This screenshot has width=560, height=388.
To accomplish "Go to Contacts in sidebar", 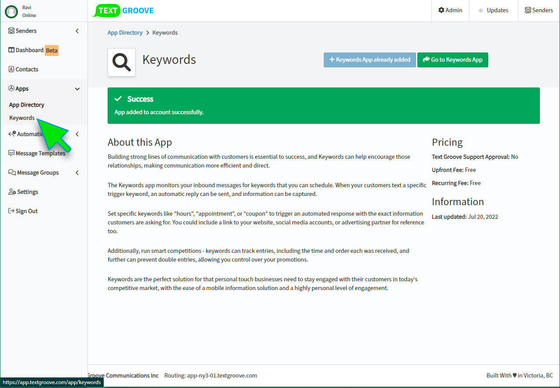I will 44,70.
